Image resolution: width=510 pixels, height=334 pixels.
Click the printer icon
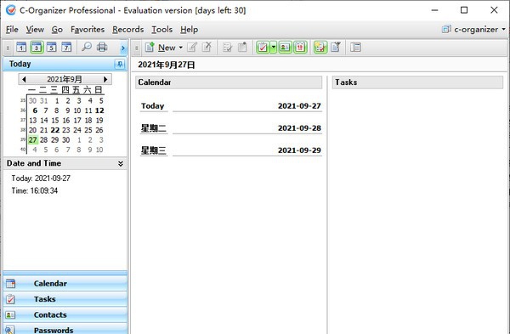tap(102, 47)
